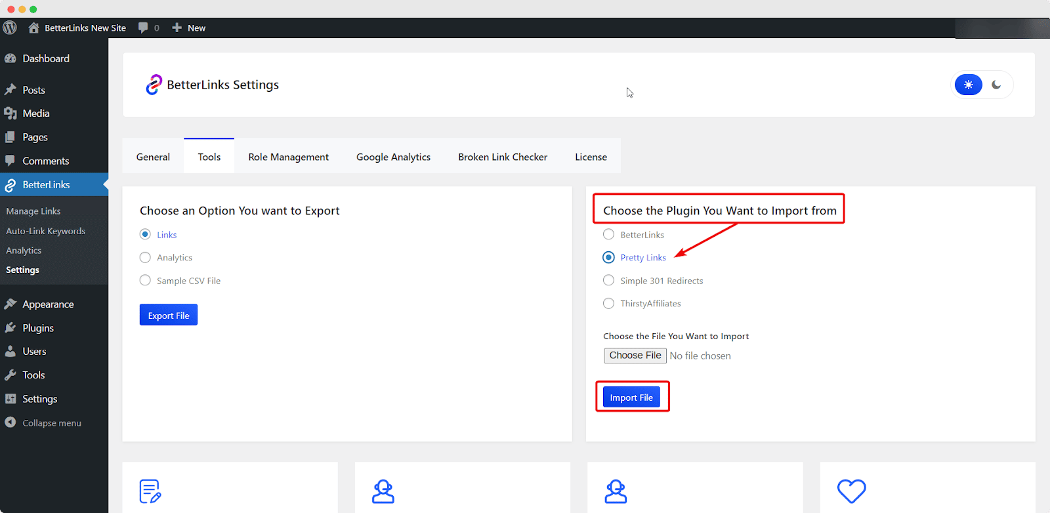Click the WordPress logo icon in admin bar
Screen dimensions: 1050x513
click(10, 28)
